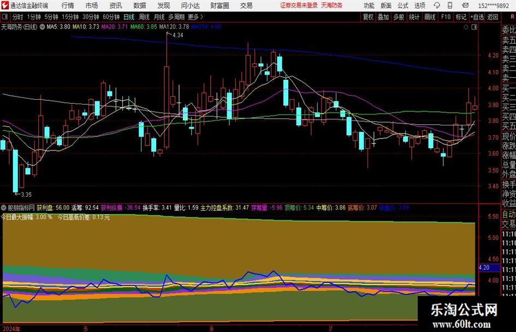The image size is (516, 332).
Task: Open the customer service headset icon
Action: (x=437, y=5)
